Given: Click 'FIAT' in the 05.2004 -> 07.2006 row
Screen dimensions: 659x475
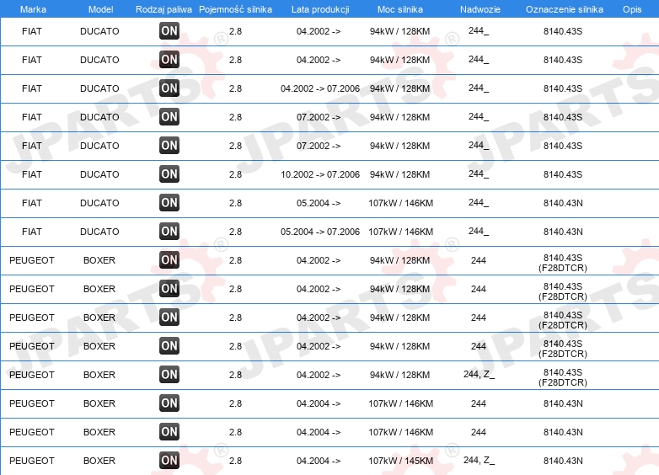Looking at the screenshot, I should tap(32, 232).
